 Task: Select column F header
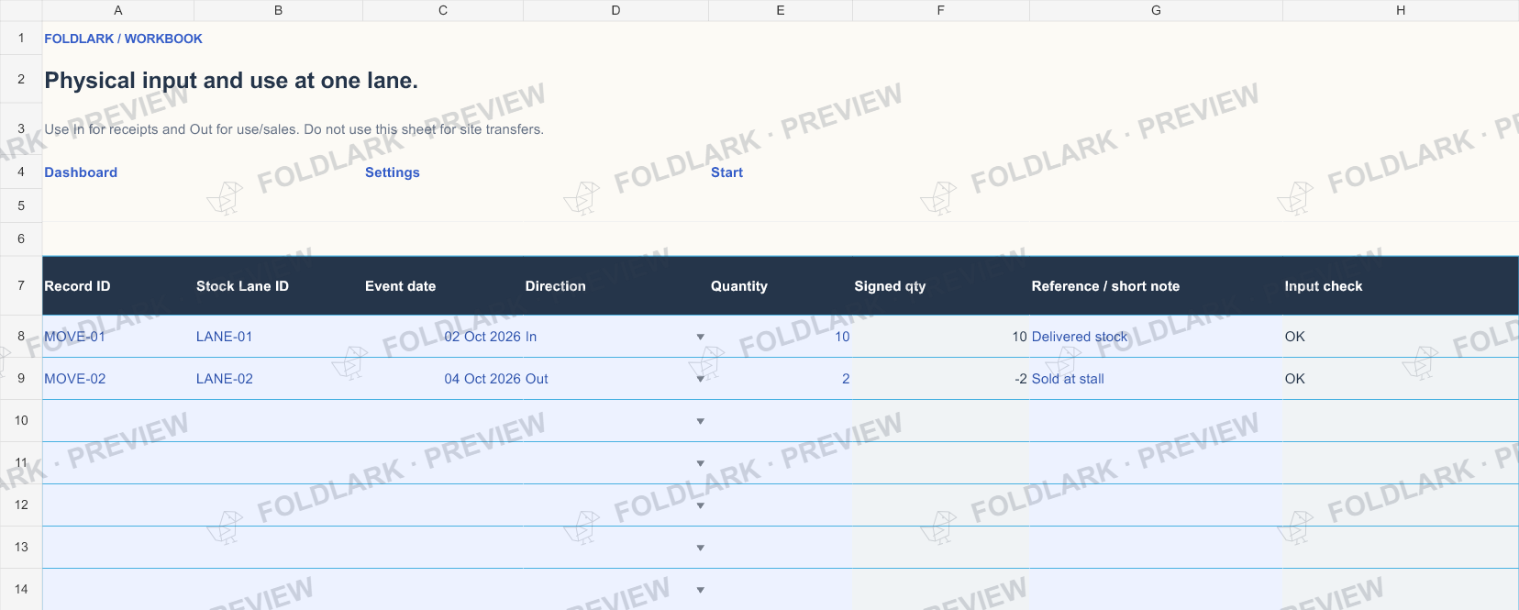tap(941, 10)
